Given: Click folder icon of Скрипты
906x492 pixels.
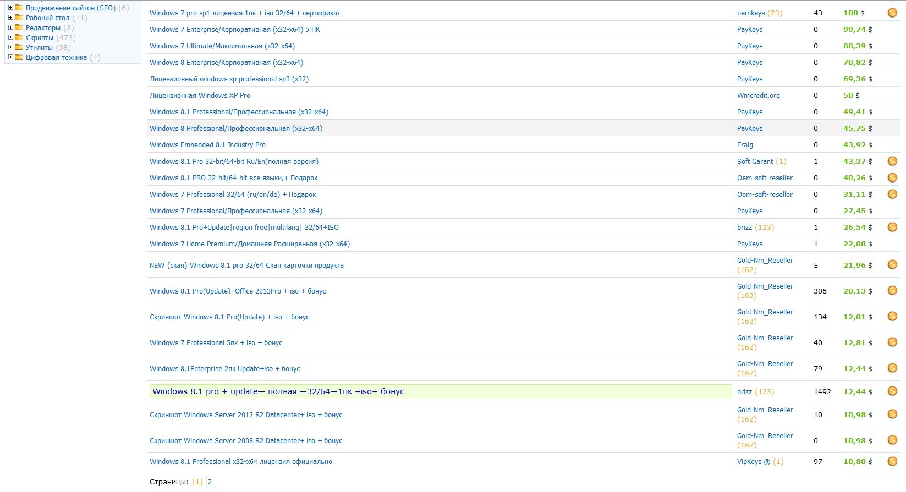Looking at the screenshot, I should pos(19,37).
